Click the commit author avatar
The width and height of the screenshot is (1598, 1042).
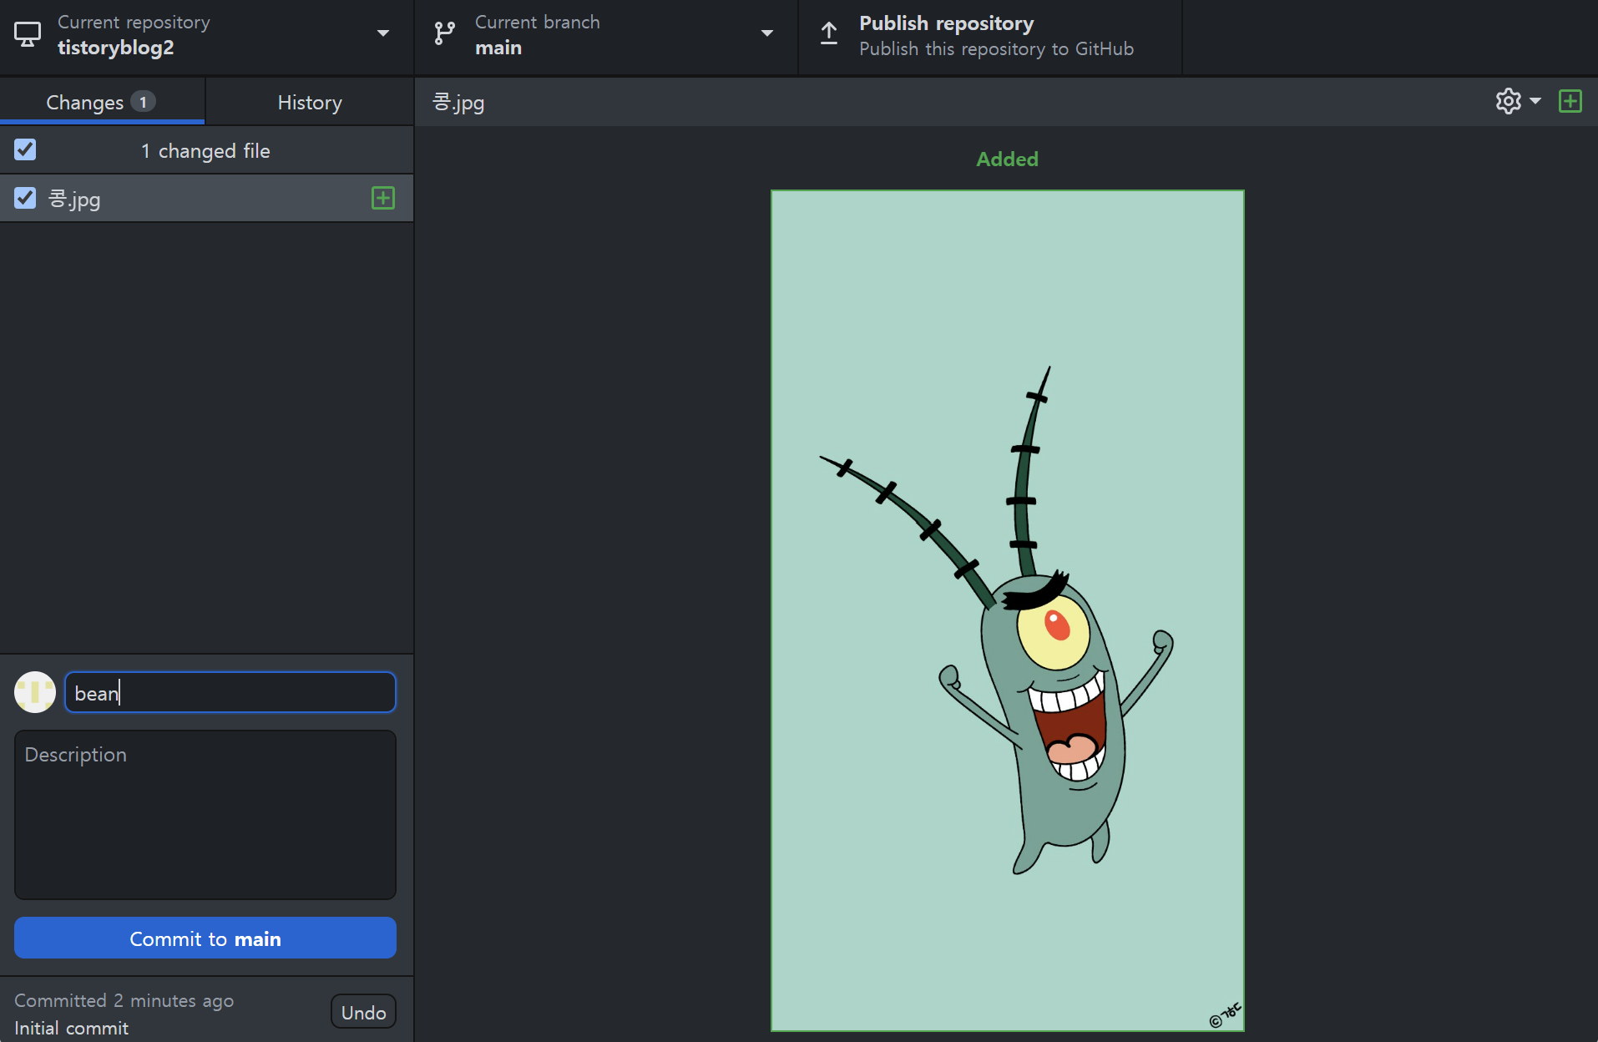pos(35,692)
